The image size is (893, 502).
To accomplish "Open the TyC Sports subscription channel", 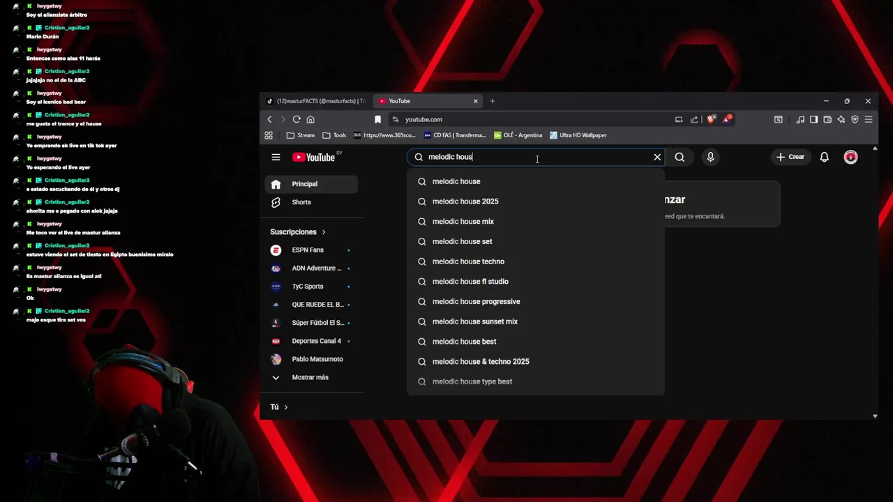I will [311, 286].
